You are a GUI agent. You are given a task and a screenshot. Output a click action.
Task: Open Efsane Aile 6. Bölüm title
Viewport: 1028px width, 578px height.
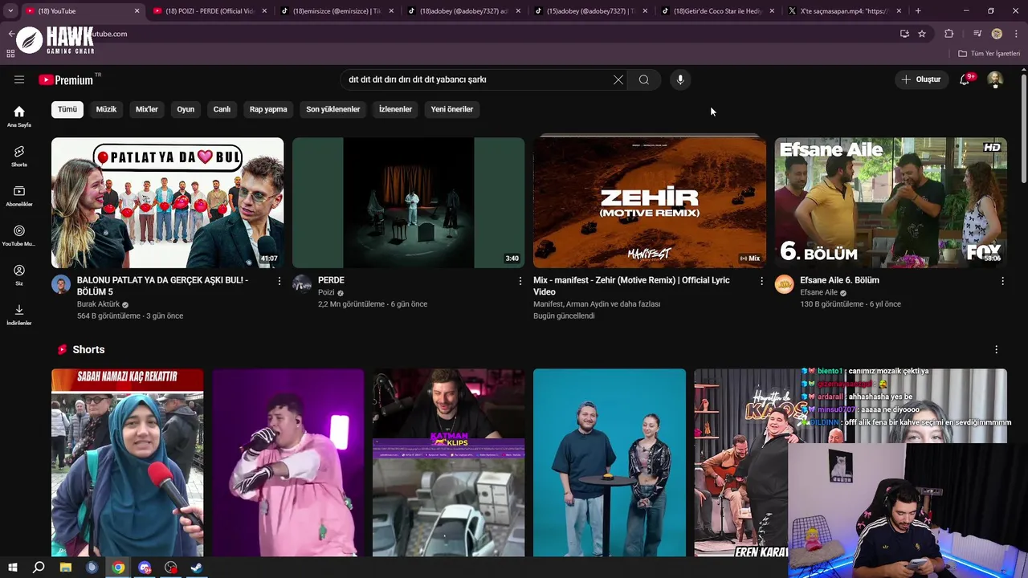(839, 280)
